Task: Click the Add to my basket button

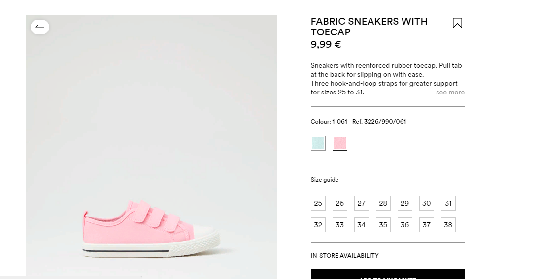Action: coord(388,274)
